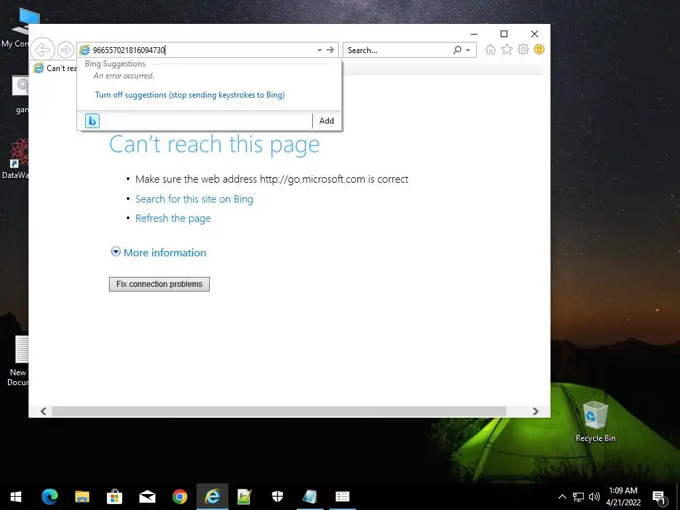Open Windows Security shield taskbar icon

(x=278, y=497)
